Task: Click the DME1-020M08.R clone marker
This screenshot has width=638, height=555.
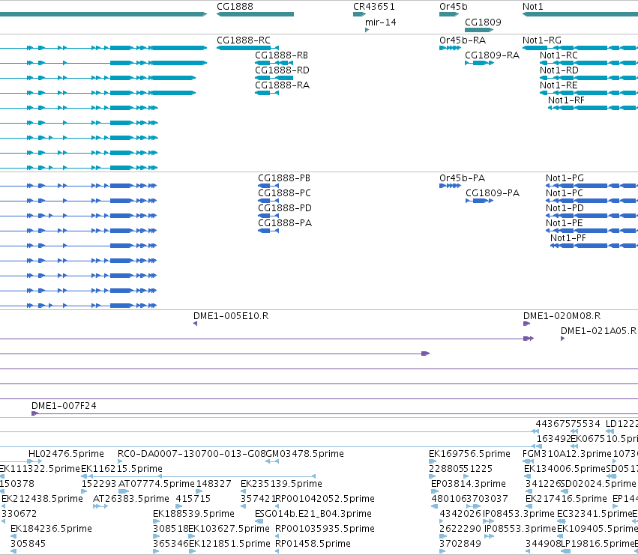Action: pos(526,324)
